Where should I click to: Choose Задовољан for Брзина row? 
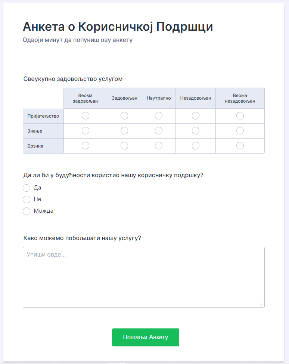[x=124, y=146]
